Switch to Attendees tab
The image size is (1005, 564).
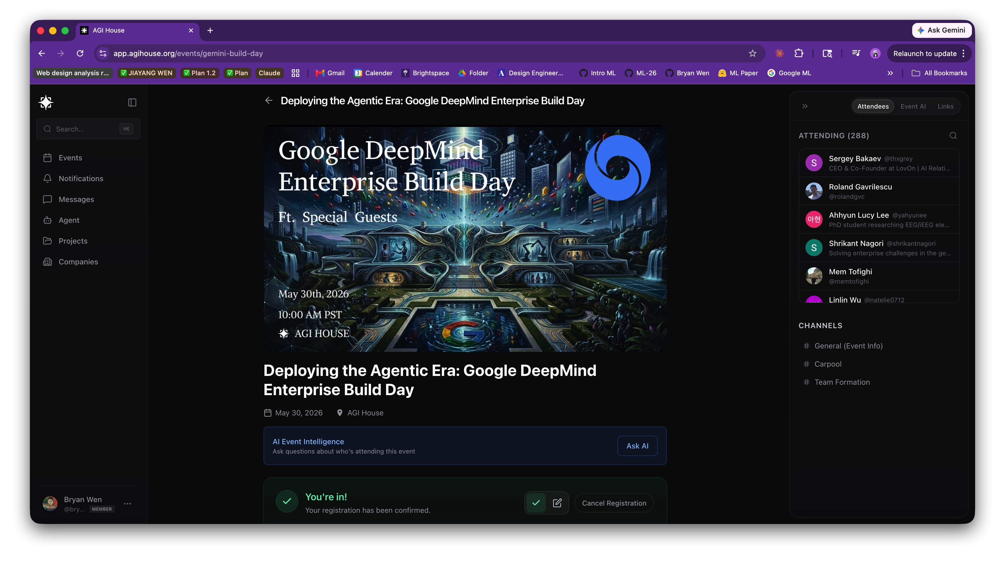click(873, 106)
